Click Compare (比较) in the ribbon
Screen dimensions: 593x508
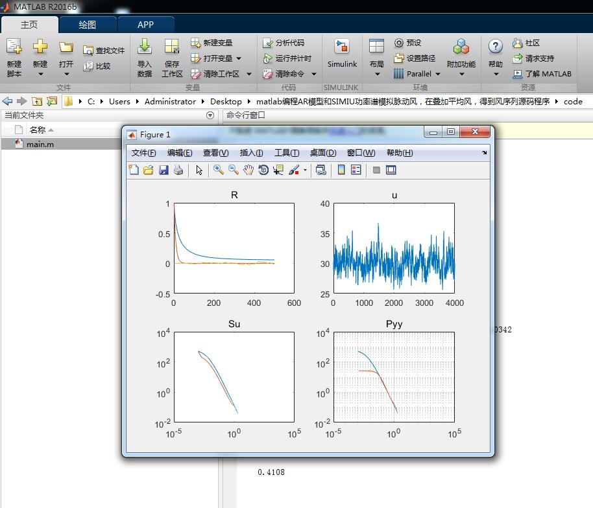pos(97,66)
